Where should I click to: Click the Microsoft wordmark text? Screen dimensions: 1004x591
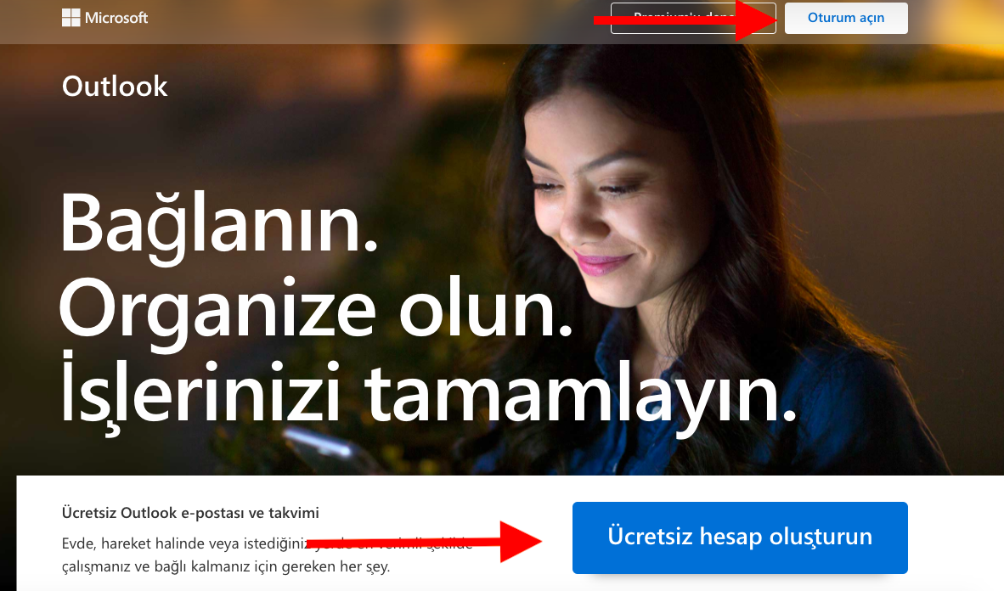(x=116, y=18)
